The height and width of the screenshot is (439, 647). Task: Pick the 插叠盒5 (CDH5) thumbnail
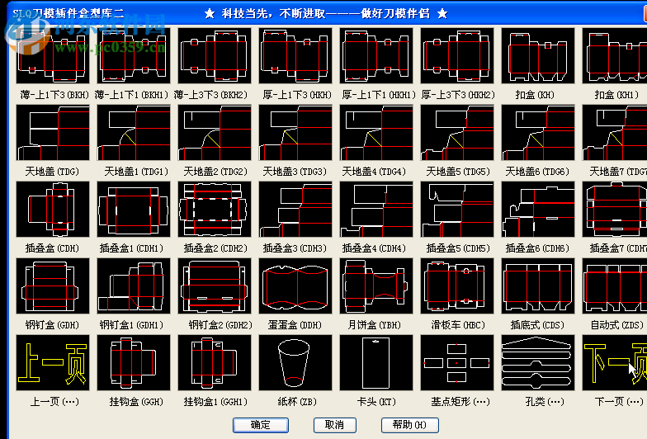pyautogui.click(x=457, y=210)
